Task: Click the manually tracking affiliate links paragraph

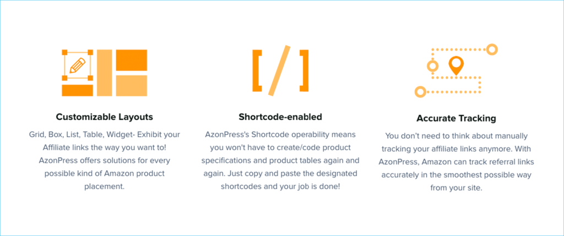Action: point(456,162)
